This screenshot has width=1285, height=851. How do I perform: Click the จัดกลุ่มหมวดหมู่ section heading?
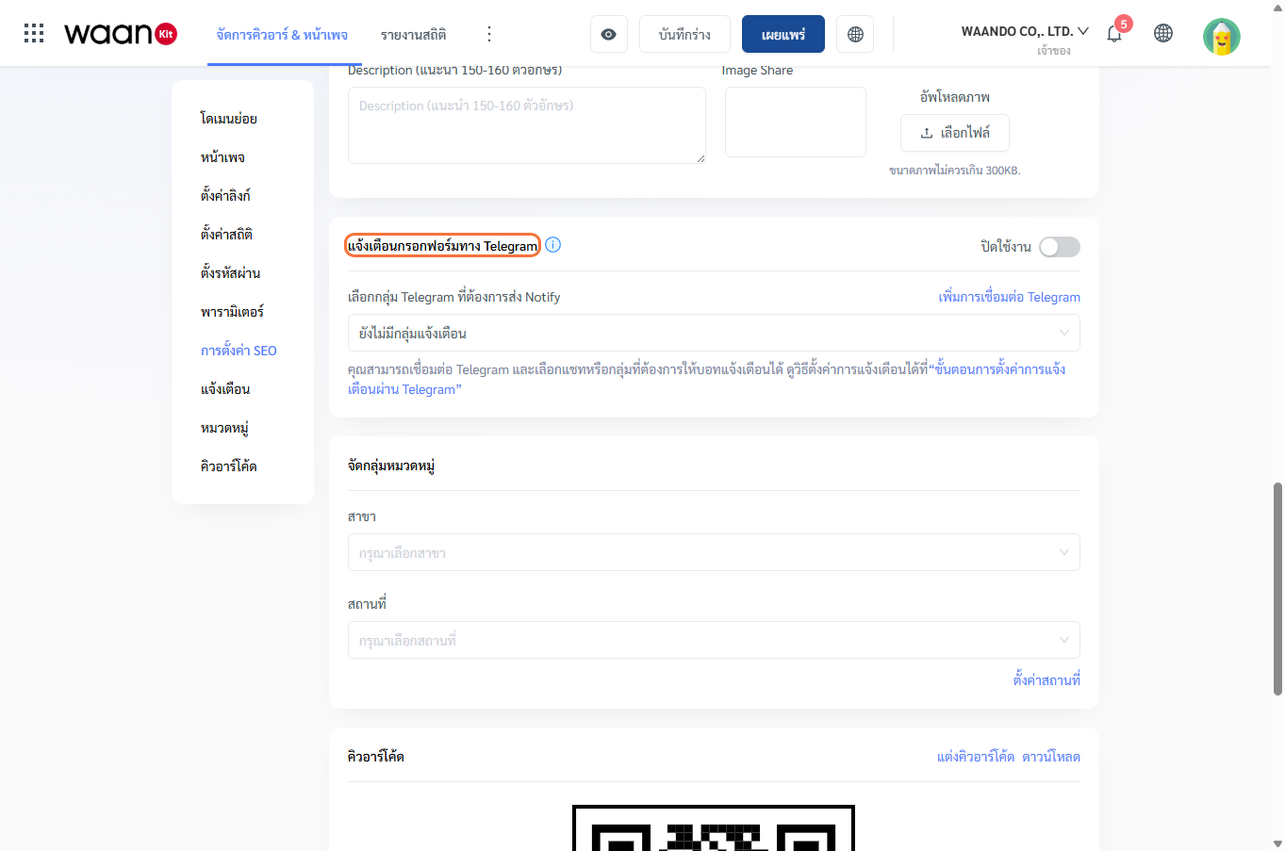(x=391, y=466)
